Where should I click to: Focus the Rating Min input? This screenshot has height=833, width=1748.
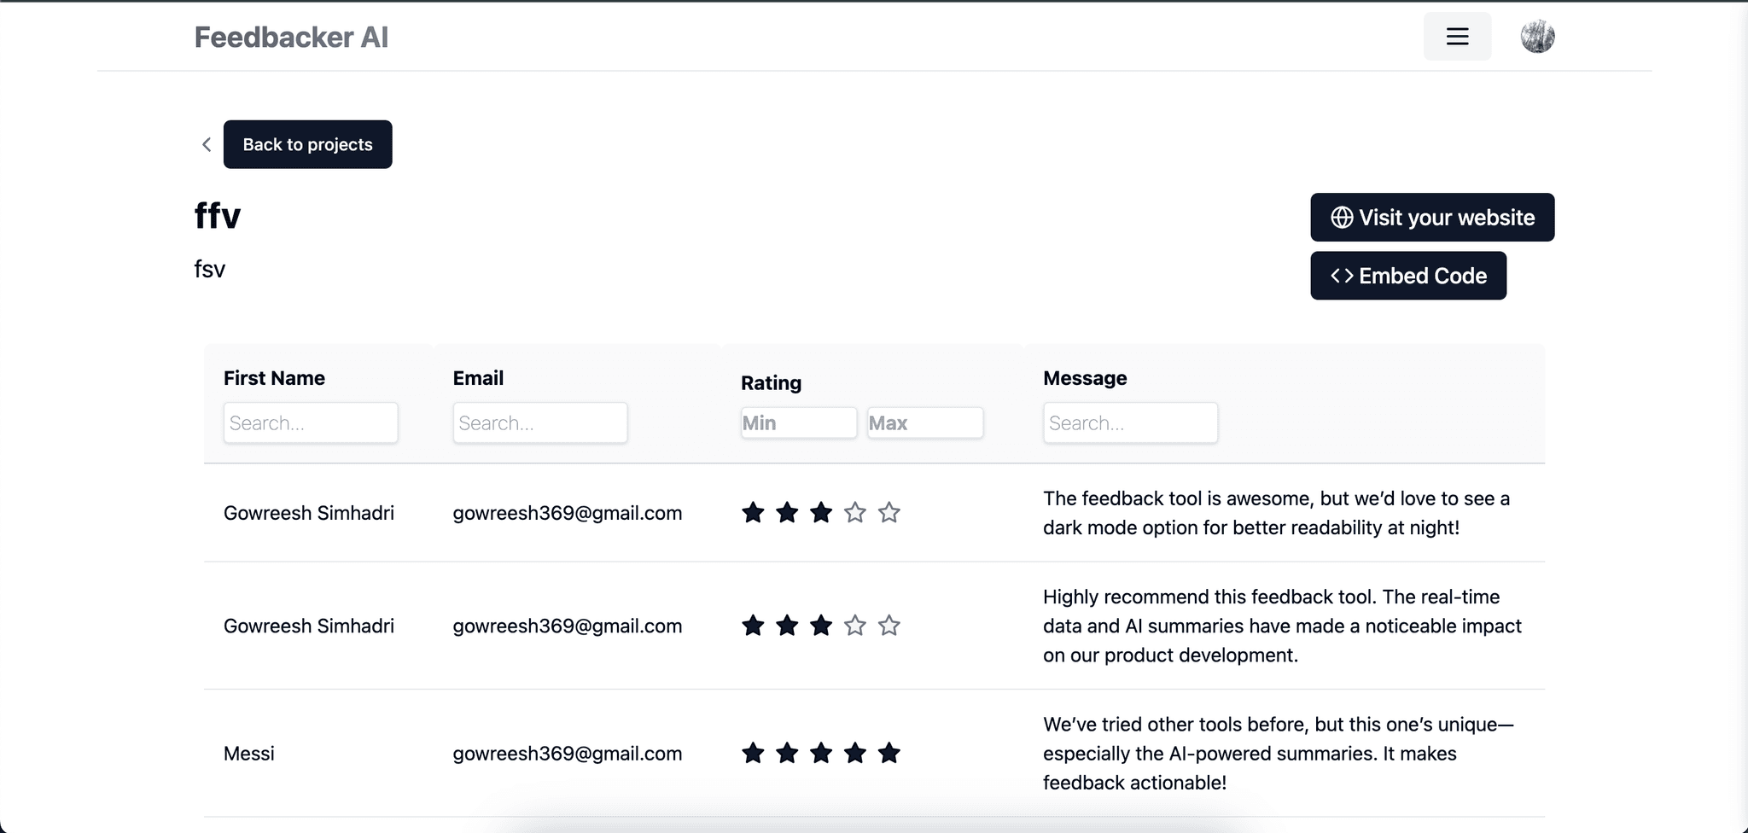799,422
